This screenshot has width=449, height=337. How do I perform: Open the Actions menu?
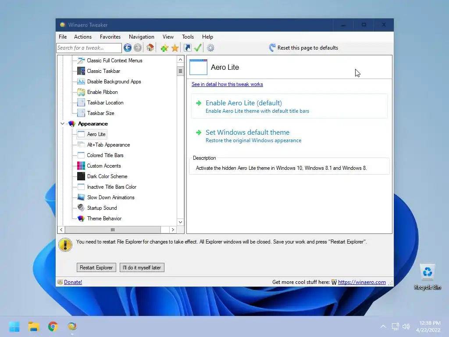pos(83,37)
